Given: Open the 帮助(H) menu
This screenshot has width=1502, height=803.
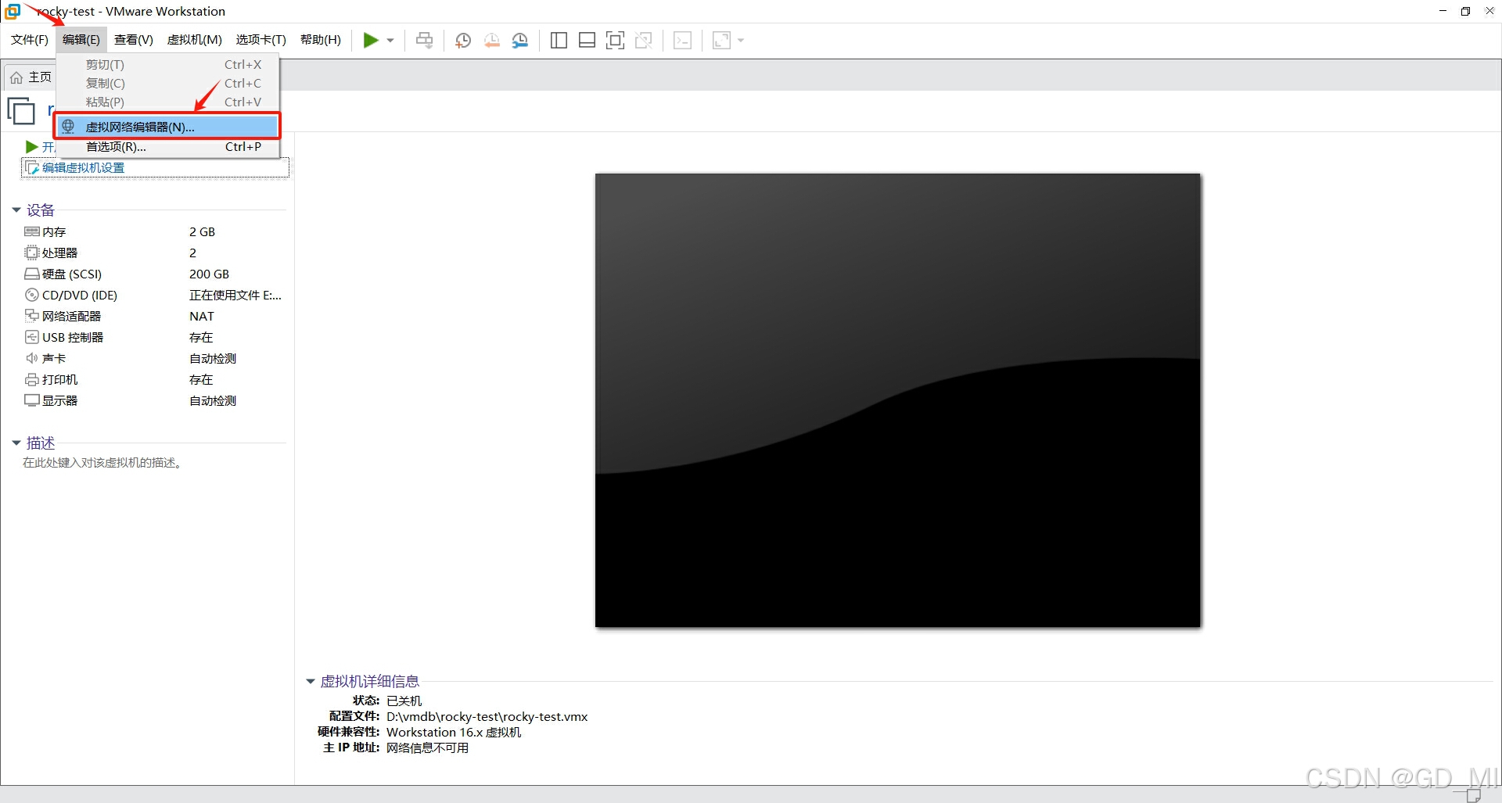Looking at the screenshot, I should coord(321,40).
